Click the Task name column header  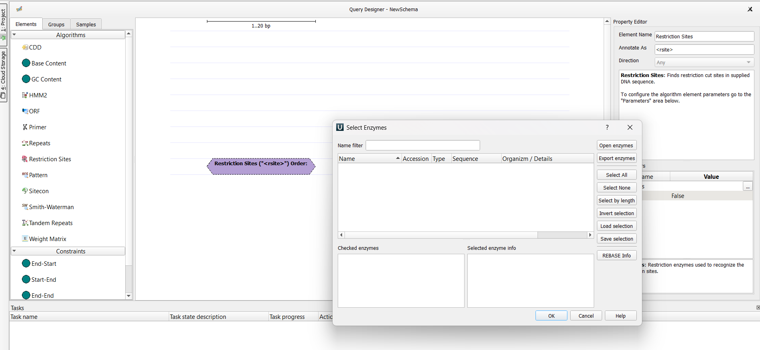point(89,316)
